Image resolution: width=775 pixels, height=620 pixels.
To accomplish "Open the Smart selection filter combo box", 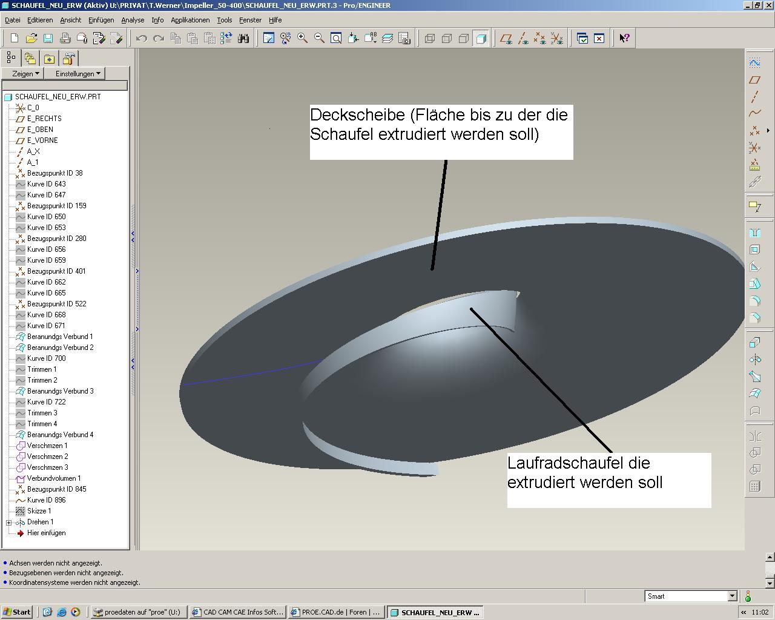I will pos(691,596).
